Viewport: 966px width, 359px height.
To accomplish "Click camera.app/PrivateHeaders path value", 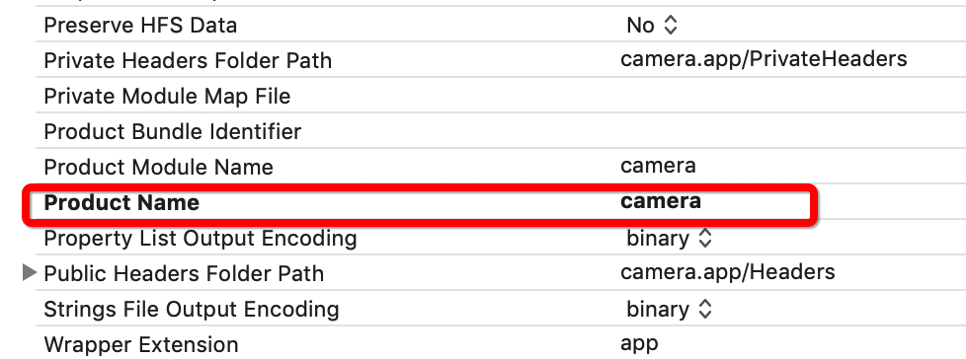I will pyautogui.click(x=764, y=59).
